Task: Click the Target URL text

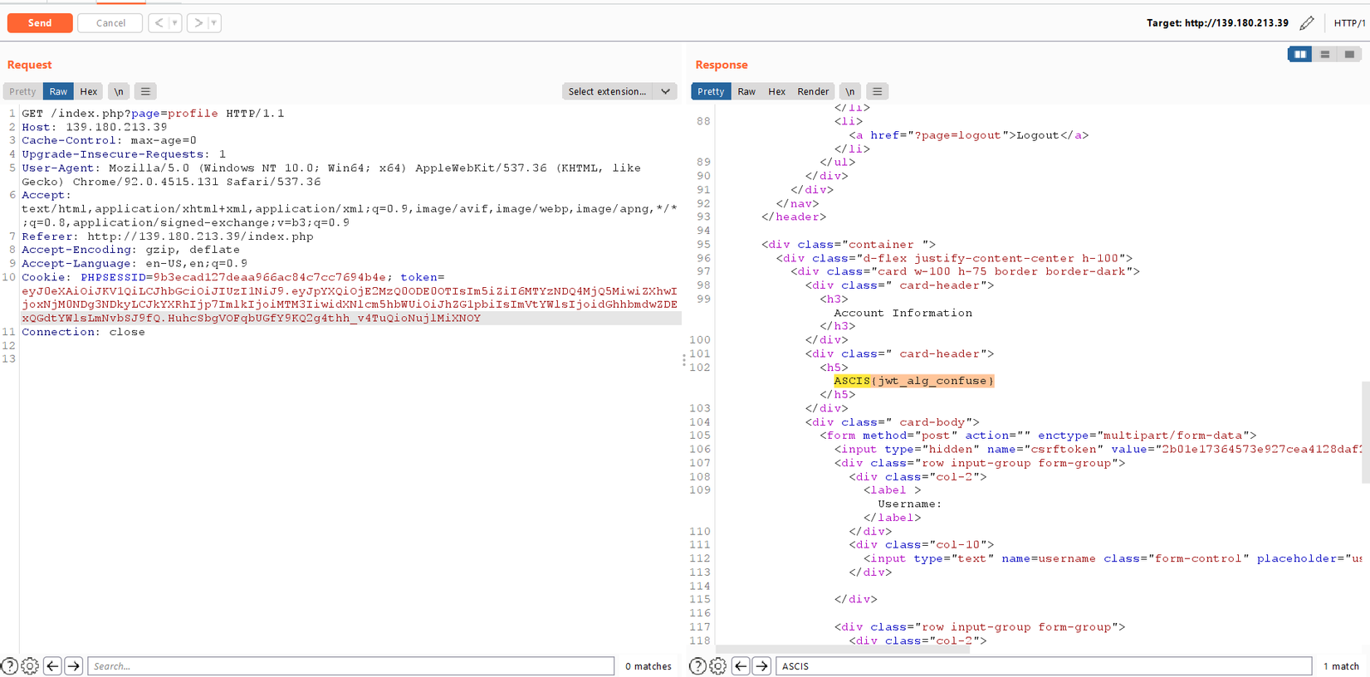Action: [x=1217, y=23]
